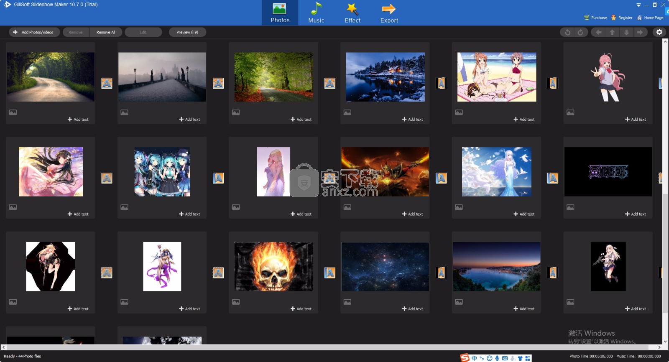The width and height of the screenshot is (669, 362).
Task: Click transition icon after fiery warrior photo
Action: [x=441, y=178]
